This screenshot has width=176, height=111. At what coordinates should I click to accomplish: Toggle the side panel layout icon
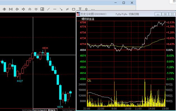42,9
